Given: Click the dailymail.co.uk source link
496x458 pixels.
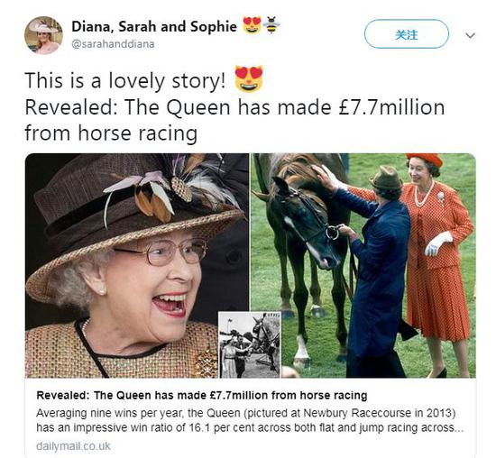Looking at the screenshot, I should (73, 446).
